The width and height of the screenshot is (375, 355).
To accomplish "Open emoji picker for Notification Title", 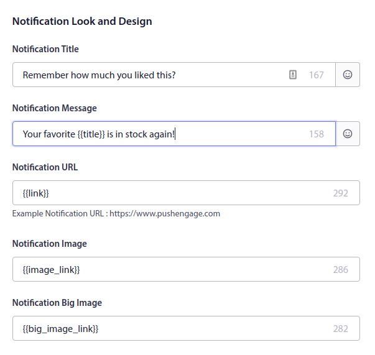I will [348, 75].
